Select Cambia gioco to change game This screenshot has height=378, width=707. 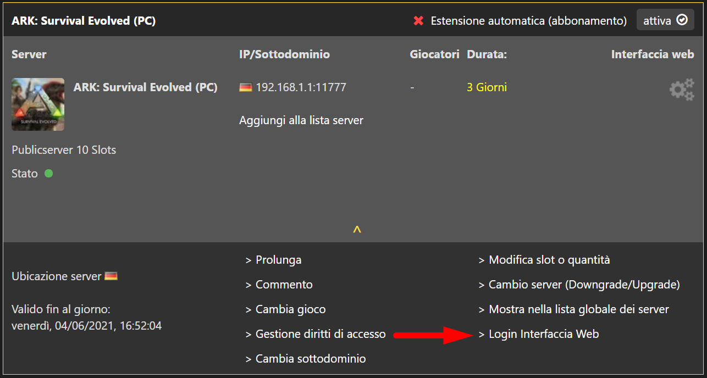pos(290,309)
